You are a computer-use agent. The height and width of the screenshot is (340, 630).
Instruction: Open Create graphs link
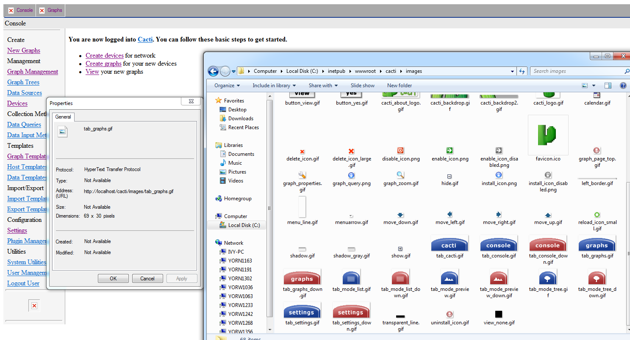(103, 64)
